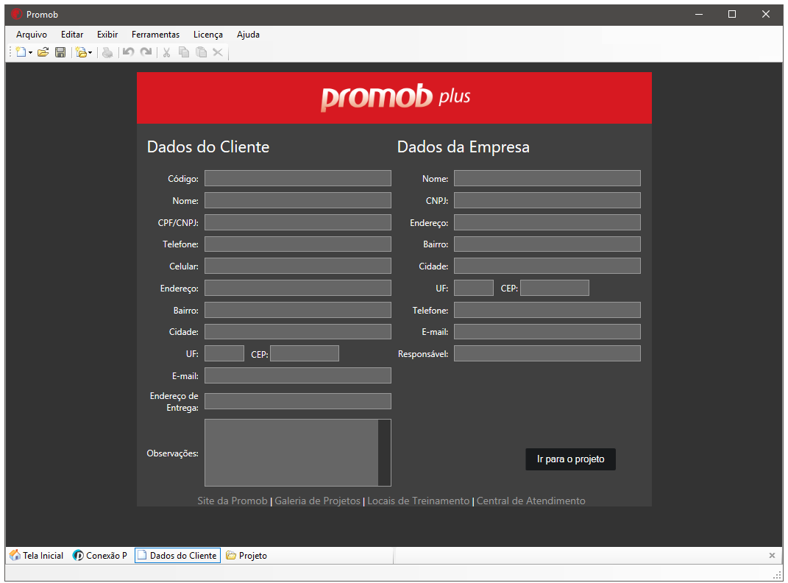Image resolution: width=788 pixels, height=583 pixels.
Task: Focus the client Código field
Action: coord(297,178)
